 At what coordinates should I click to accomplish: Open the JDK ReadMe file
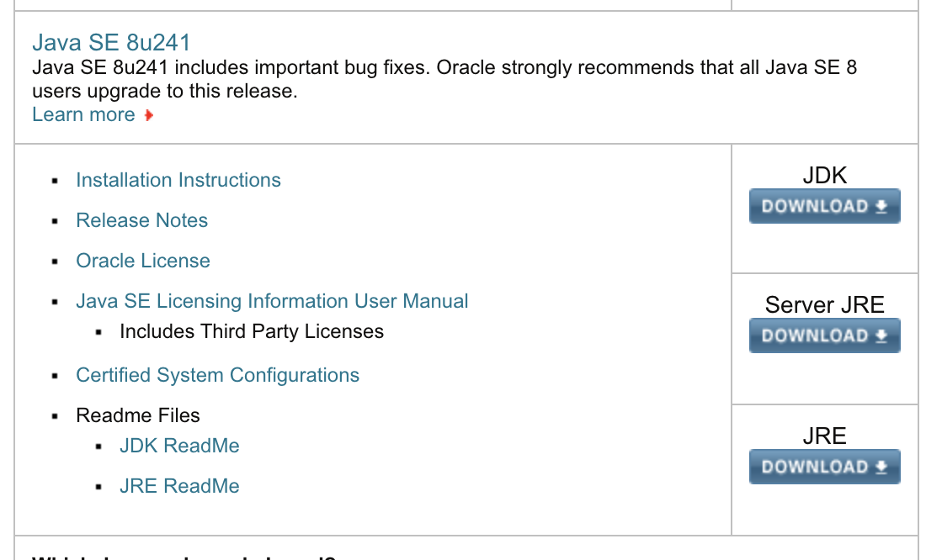pyautogui.click(x=179, y=445)
